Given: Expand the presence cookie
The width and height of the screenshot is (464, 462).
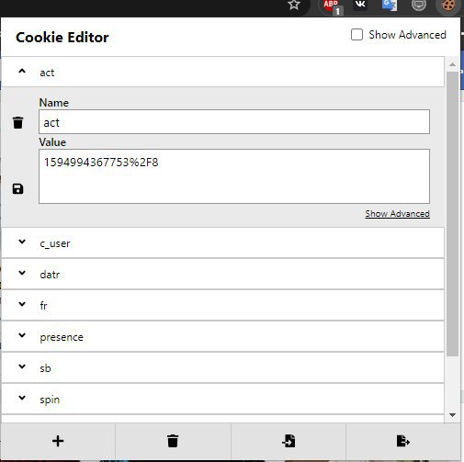Looking at the screenshot, I should pos(22,335).
